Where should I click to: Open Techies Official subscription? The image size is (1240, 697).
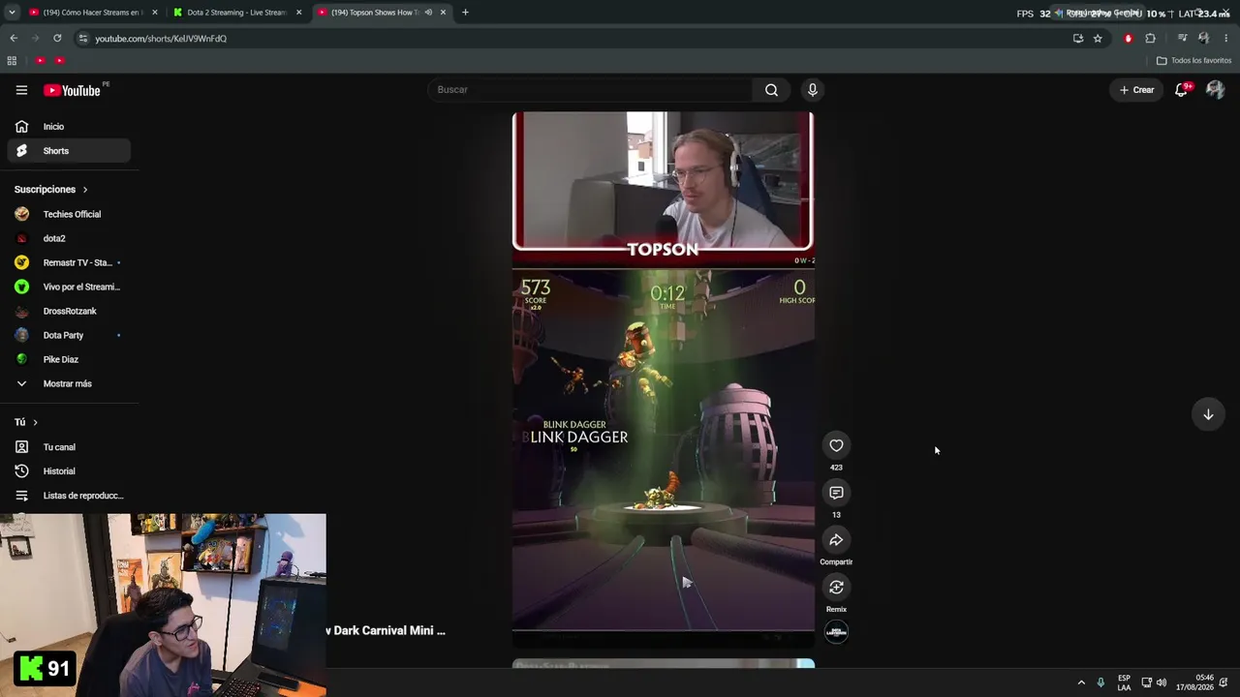click(x=69, y=214)
